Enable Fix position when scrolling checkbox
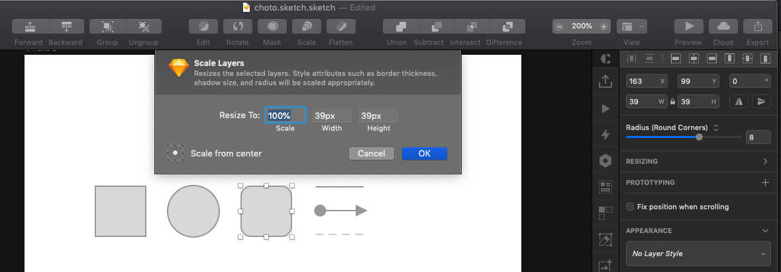Viewport: 781px width, 272px height. (x=630, y=207)
